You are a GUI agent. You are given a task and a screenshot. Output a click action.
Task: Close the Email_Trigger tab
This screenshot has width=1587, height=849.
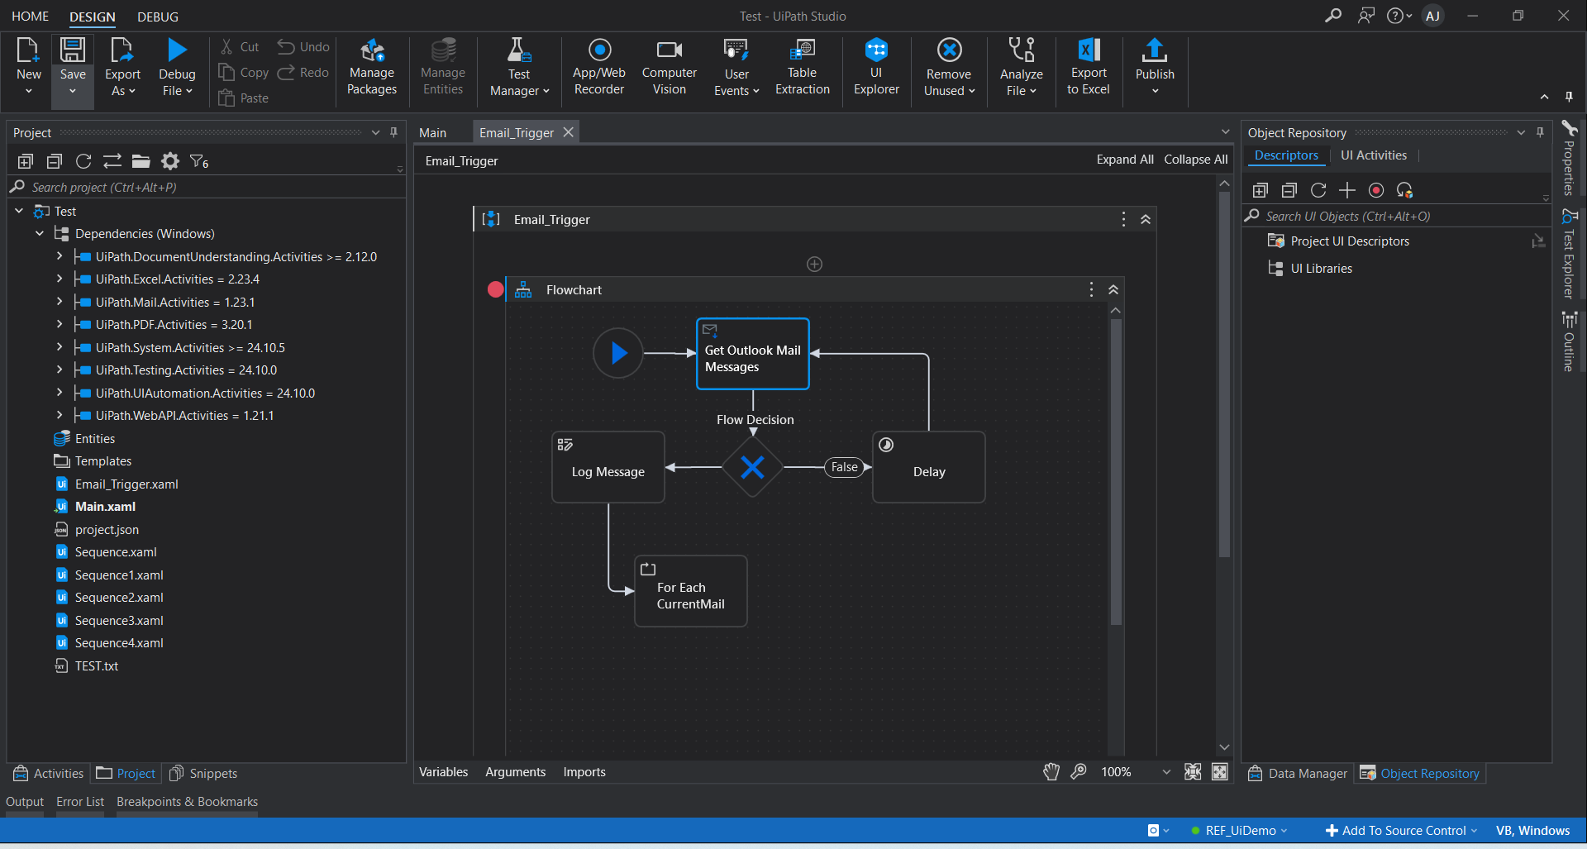569,132
